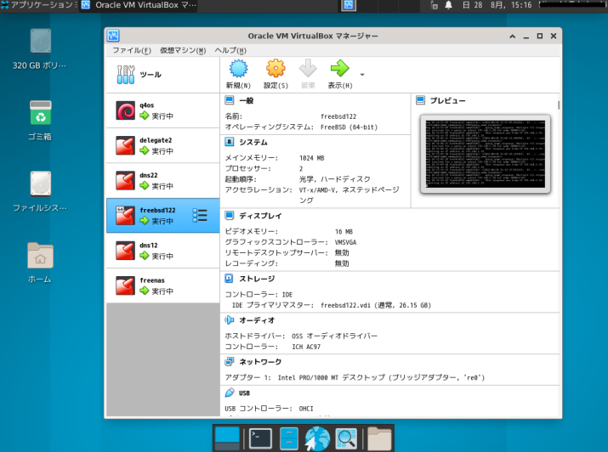608x452 pixels.
Task: Open the USB section header
Action: pyautogui.click(x=244, y=393)
